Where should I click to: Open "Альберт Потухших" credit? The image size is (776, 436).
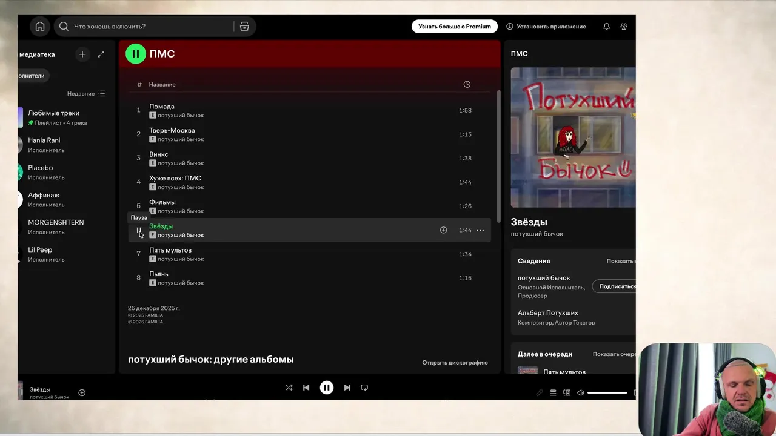(547, 313)
